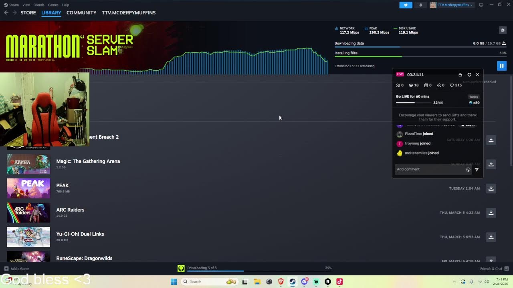Image resolution: width=513 pixels, height=288 pixels.
Task: Open Steam announcements megaphone button
Action: 406,5
